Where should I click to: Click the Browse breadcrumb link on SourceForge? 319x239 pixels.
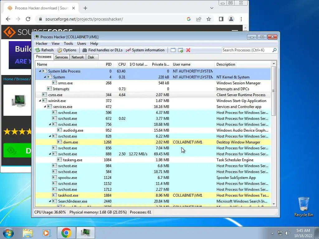click(22, 79)
